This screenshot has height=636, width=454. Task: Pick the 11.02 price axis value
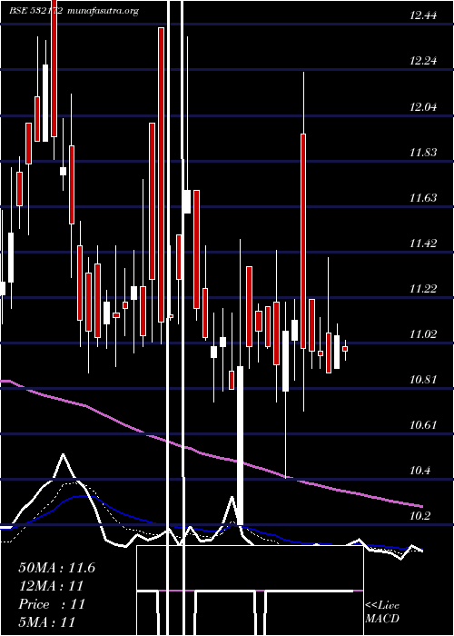click(424, 334)
